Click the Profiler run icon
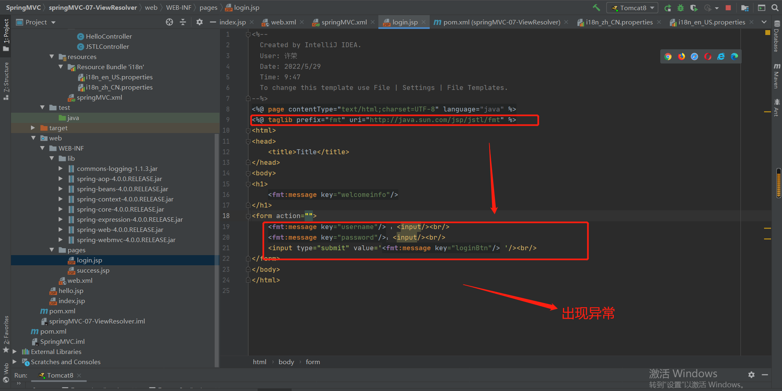 708,8
